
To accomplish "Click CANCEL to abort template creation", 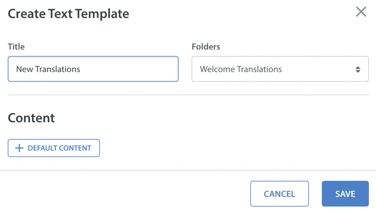I will click(x=279, y=194).
